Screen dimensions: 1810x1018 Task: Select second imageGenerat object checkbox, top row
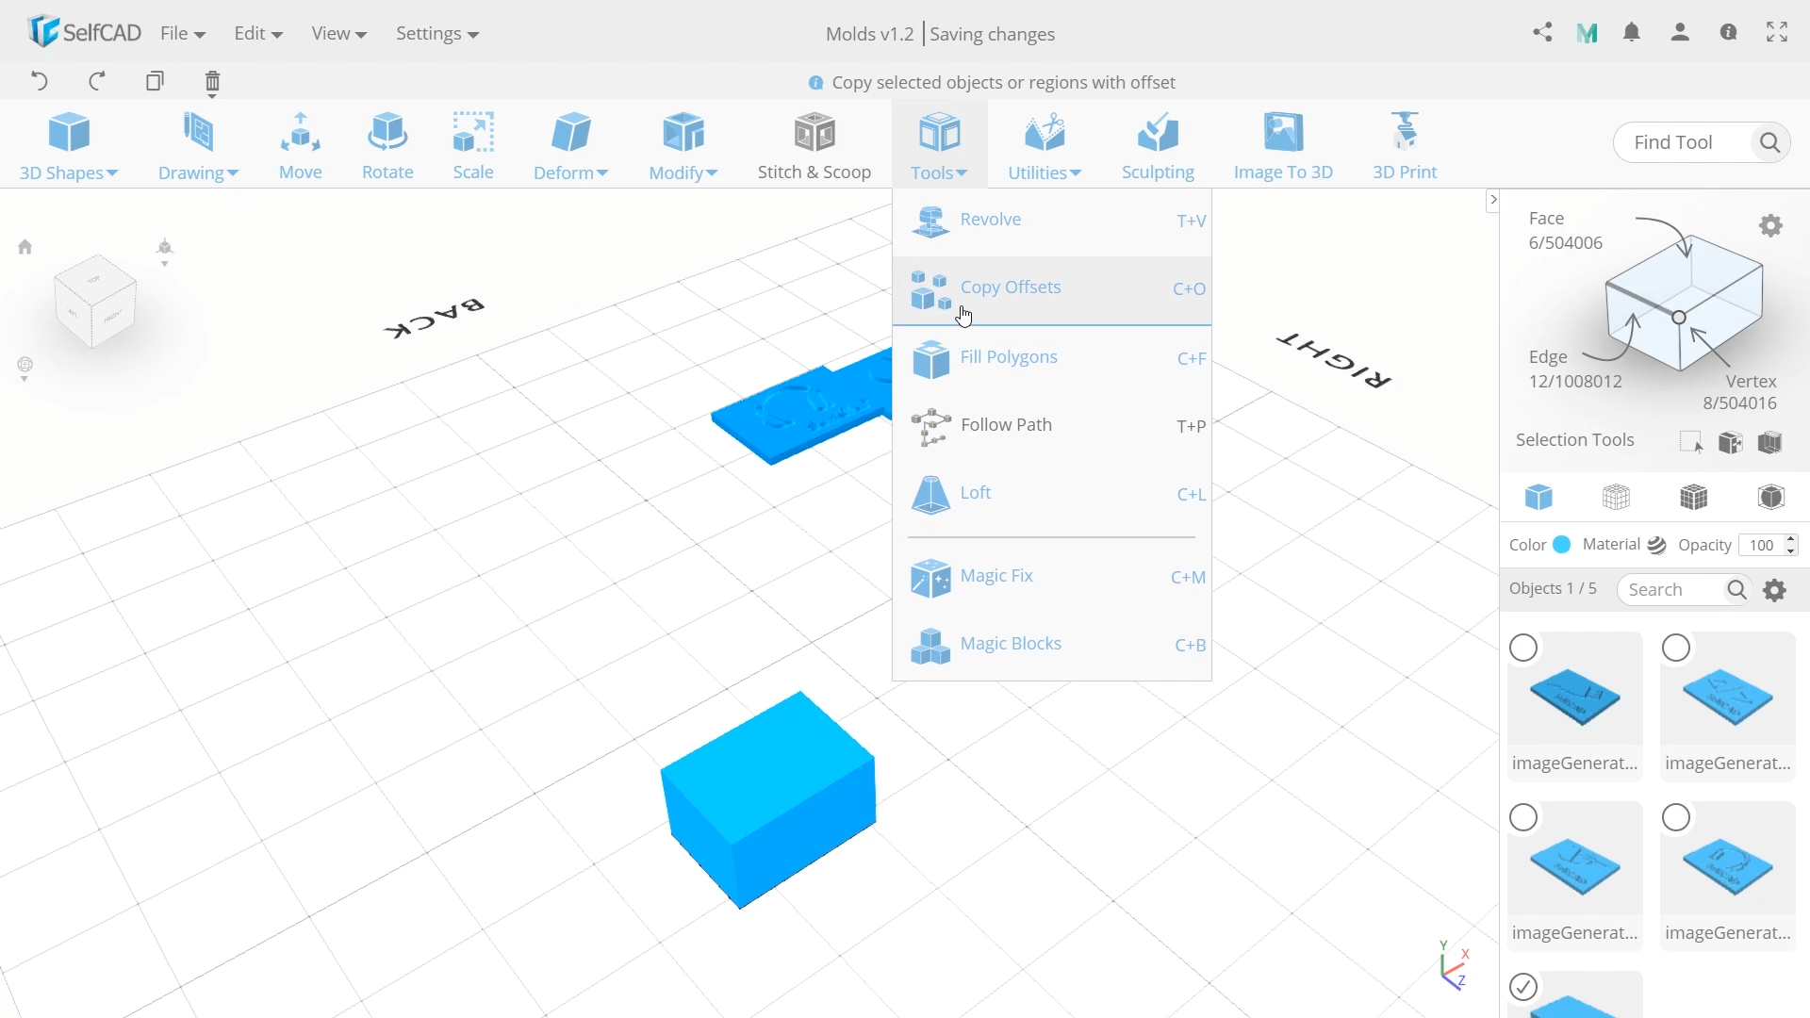pos(1676,649)
